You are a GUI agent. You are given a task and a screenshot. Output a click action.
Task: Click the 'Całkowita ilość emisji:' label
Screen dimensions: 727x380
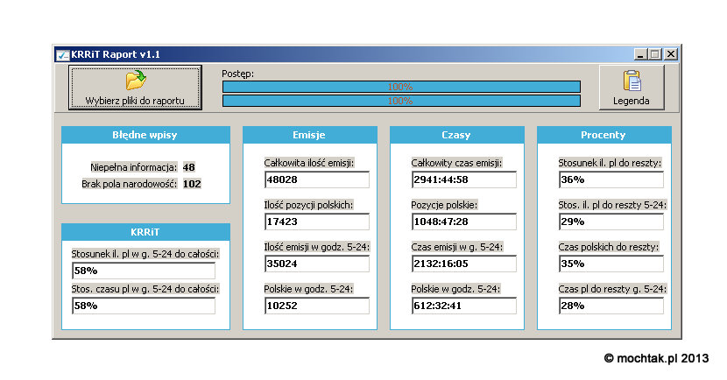pyautogui.click(x=309, y=163)
